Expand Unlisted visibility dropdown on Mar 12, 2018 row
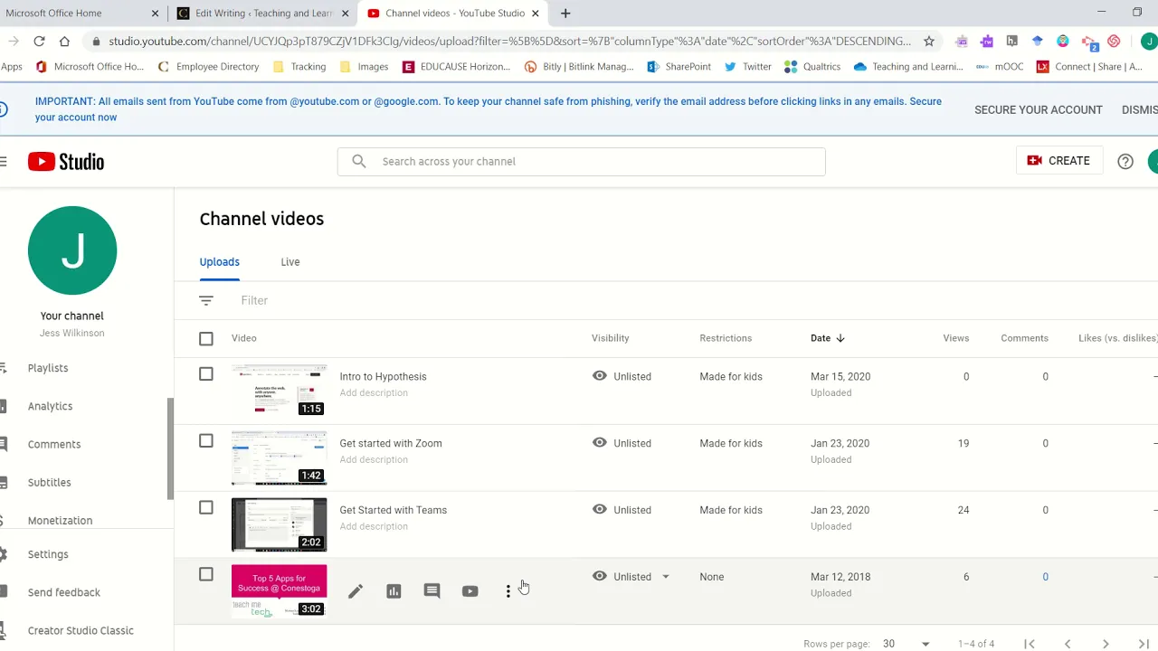Viewport: 1158px width, 651px height. coord(666,577)
